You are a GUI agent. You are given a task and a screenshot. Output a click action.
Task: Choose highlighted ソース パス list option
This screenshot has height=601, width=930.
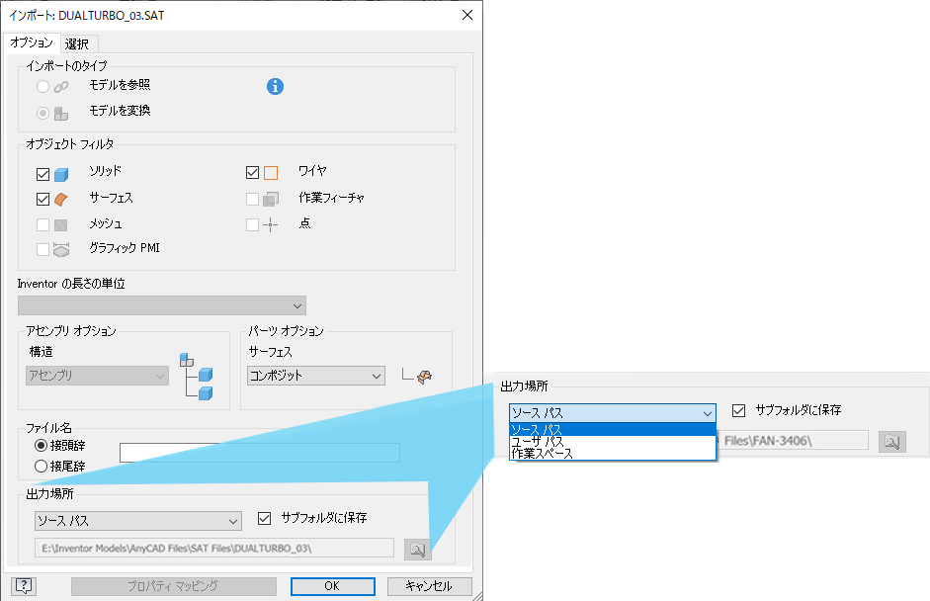click(613, 429)
